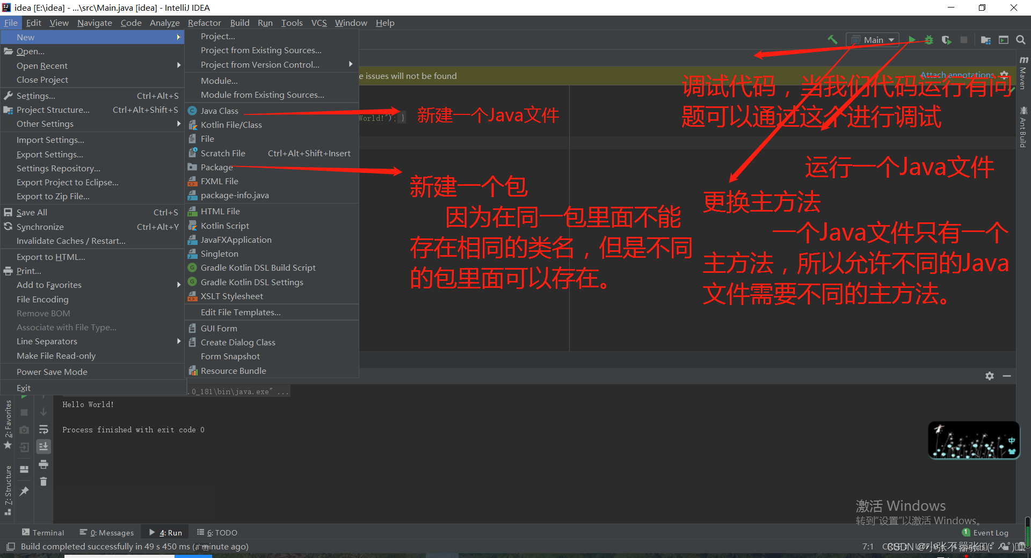Click Save All menu item
This screenshot has height=558, width=1031.
point(92,212)
